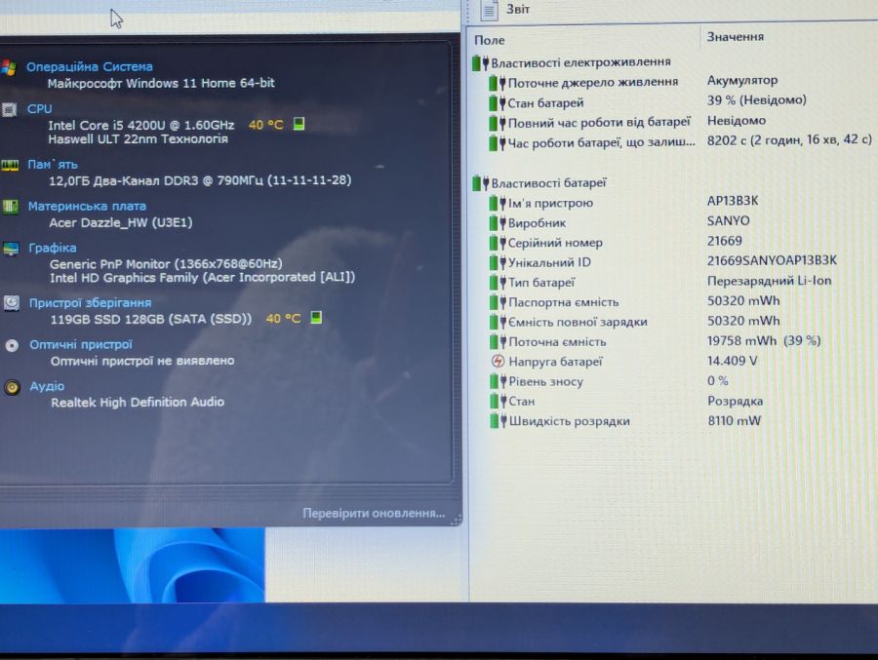Open the Пам'ять section link
The image size is (878, 660).
click(x=53, y=165)
